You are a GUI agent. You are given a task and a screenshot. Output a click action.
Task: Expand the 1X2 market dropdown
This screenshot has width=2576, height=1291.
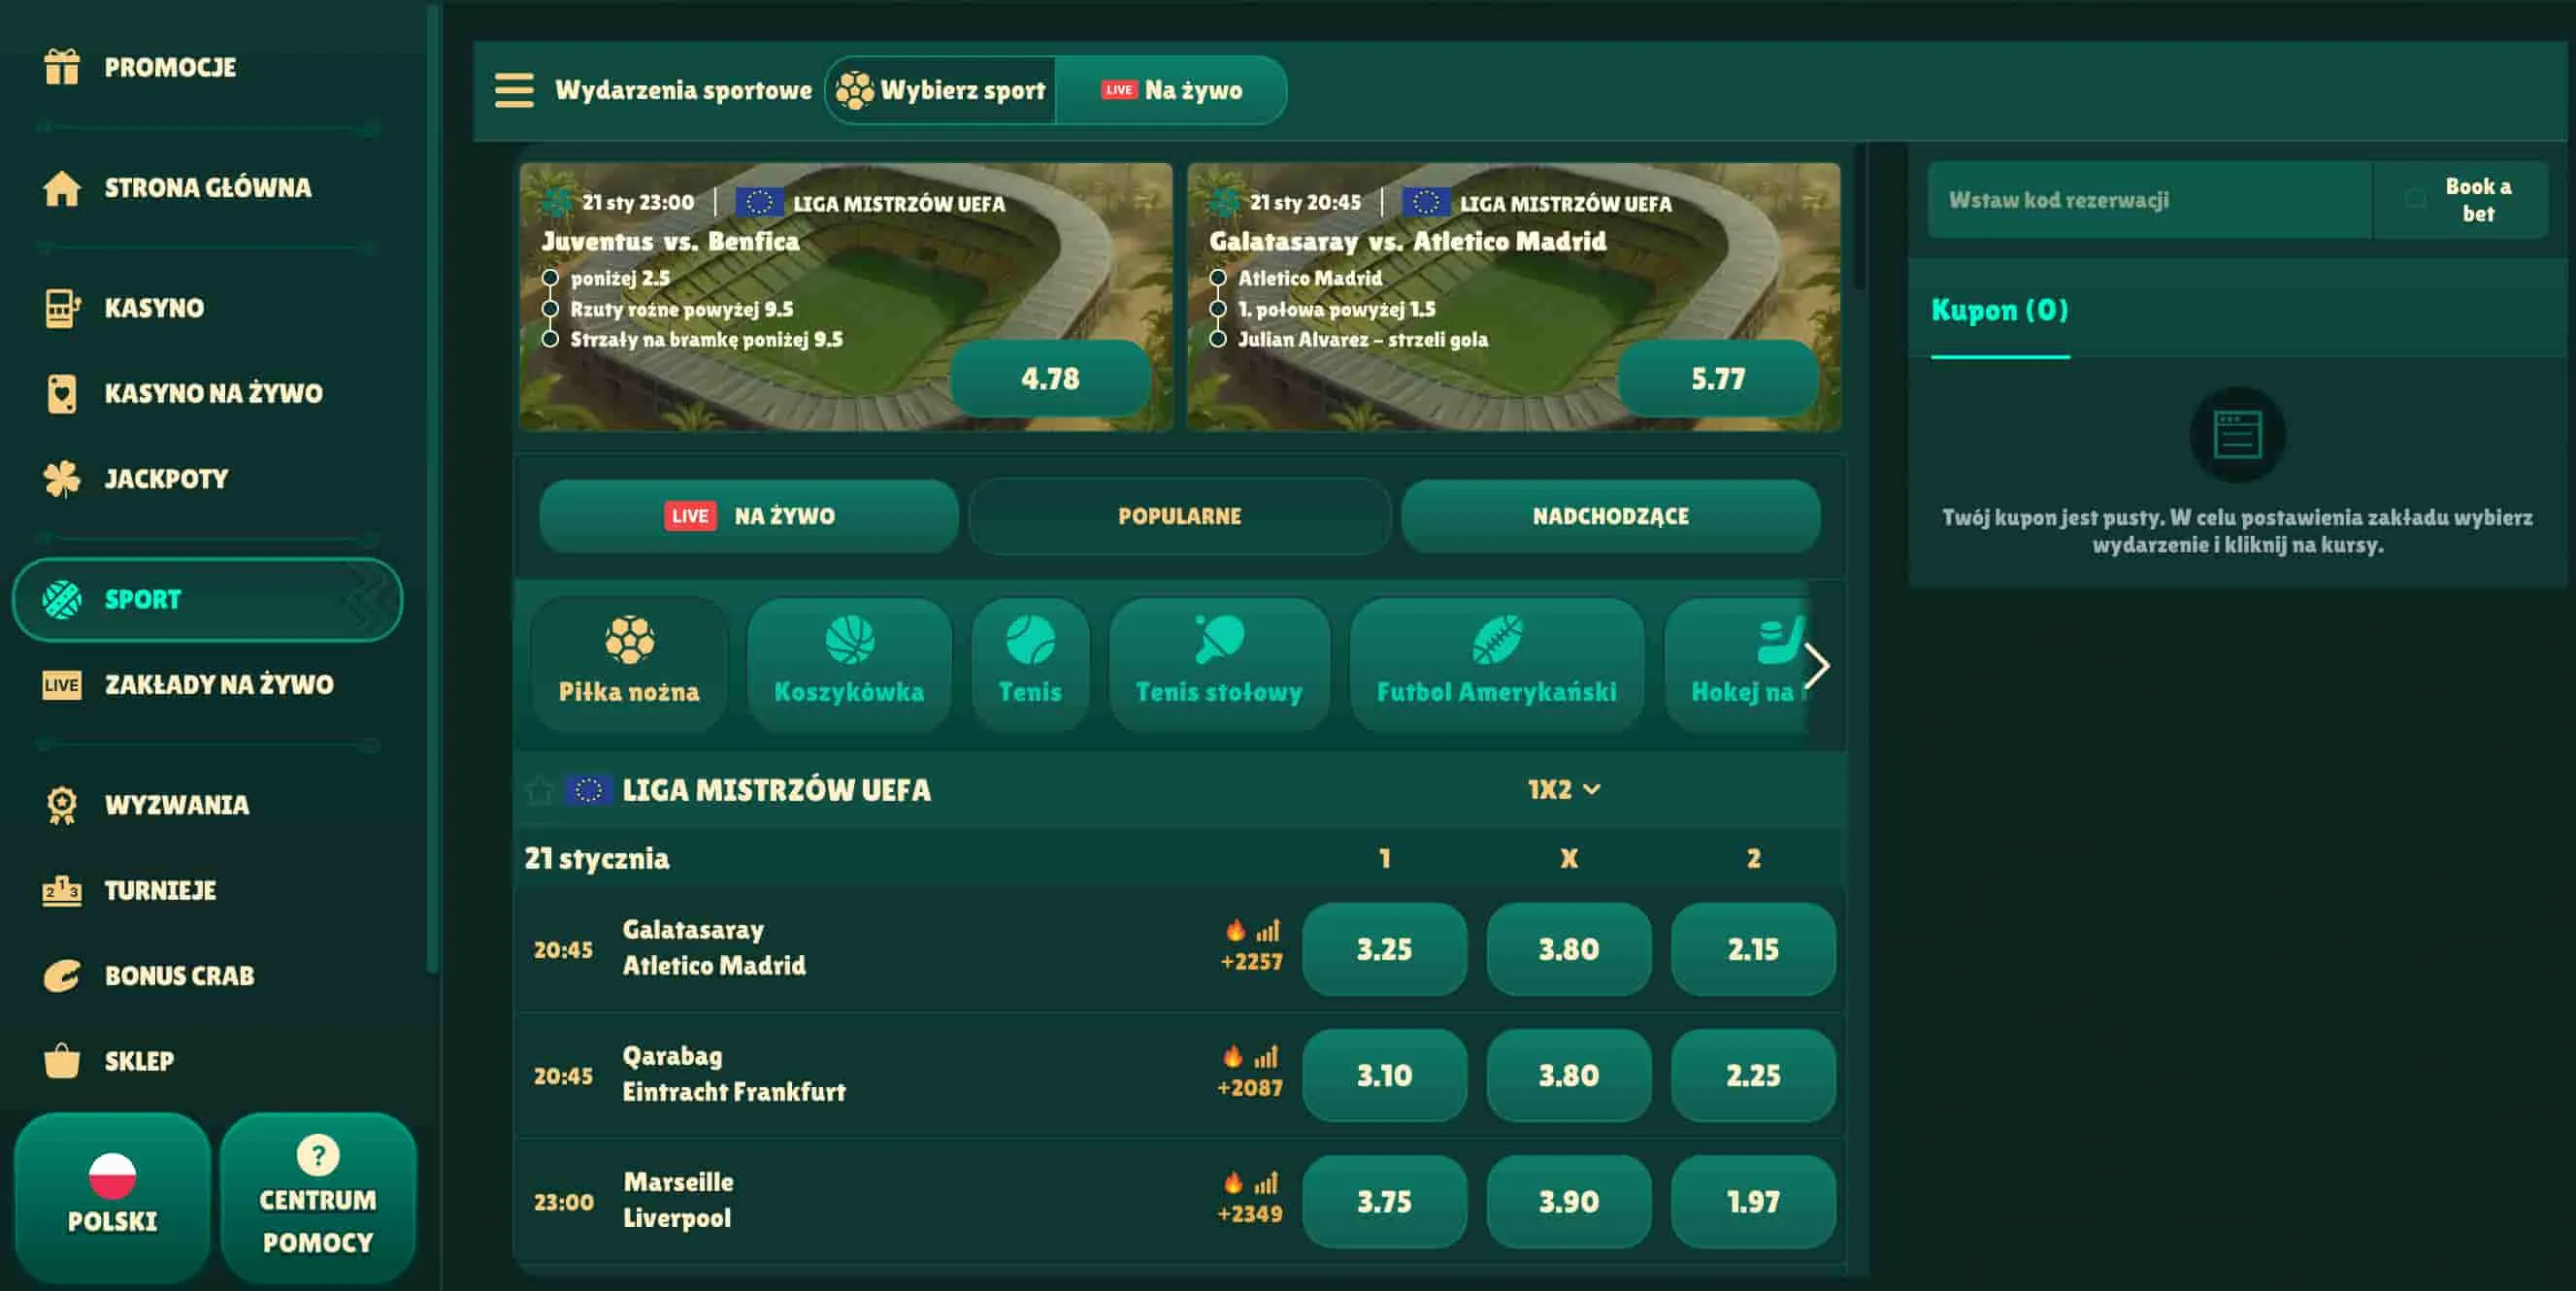click(x=1564, y=790)
